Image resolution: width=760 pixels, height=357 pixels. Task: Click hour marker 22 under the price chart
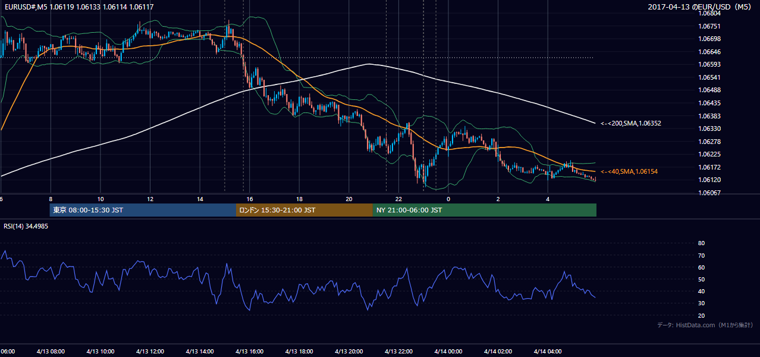pos(398,199)
